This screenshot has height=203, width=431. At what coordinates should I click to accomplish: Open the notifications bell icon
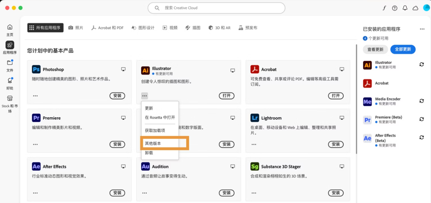coord(405,8)
